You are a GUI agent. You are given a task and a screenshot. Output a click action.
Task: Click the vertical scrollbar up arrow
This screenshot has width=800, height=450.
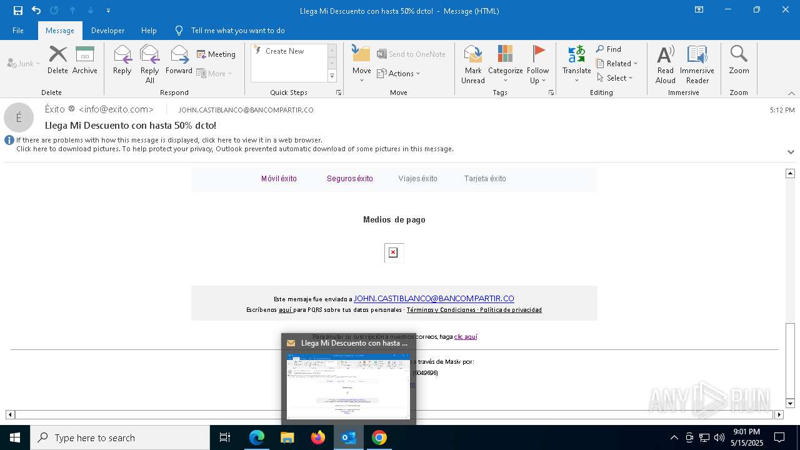pyautogui.click(x=790, y=173)
